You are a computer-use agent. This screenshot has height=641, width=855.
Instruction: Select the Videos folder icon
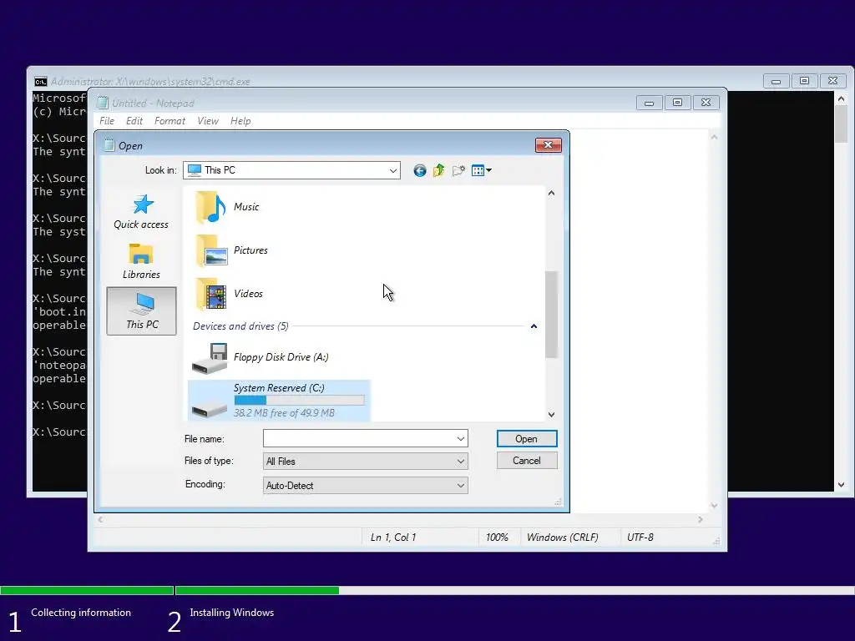coord(211,294)
